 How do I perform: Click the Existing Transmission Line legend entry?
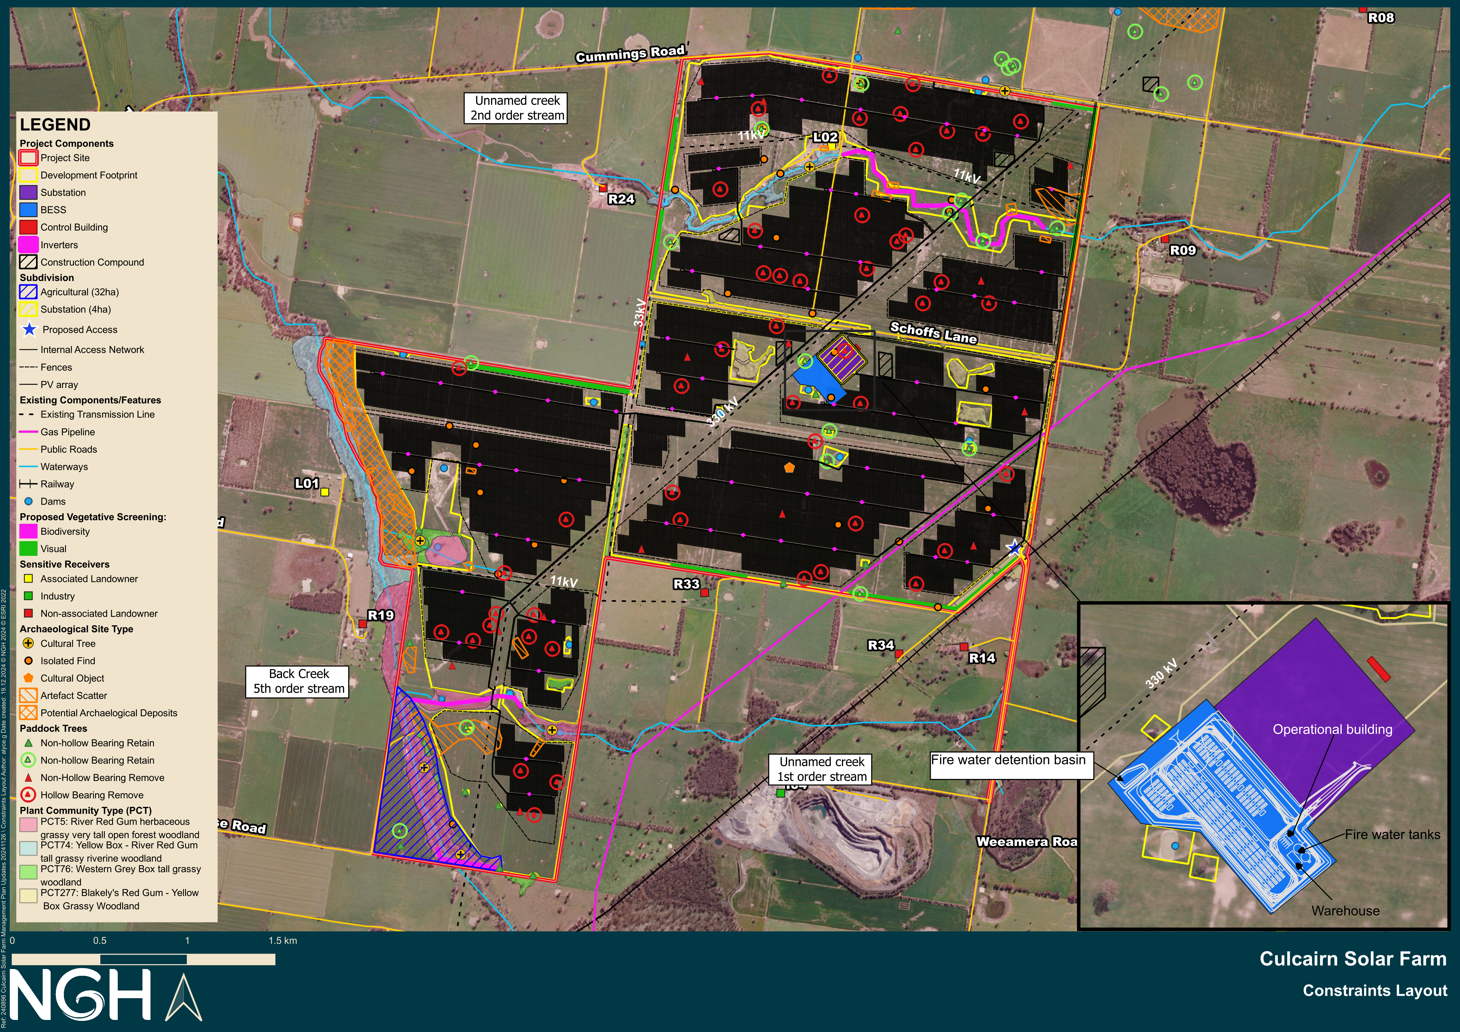87,414
